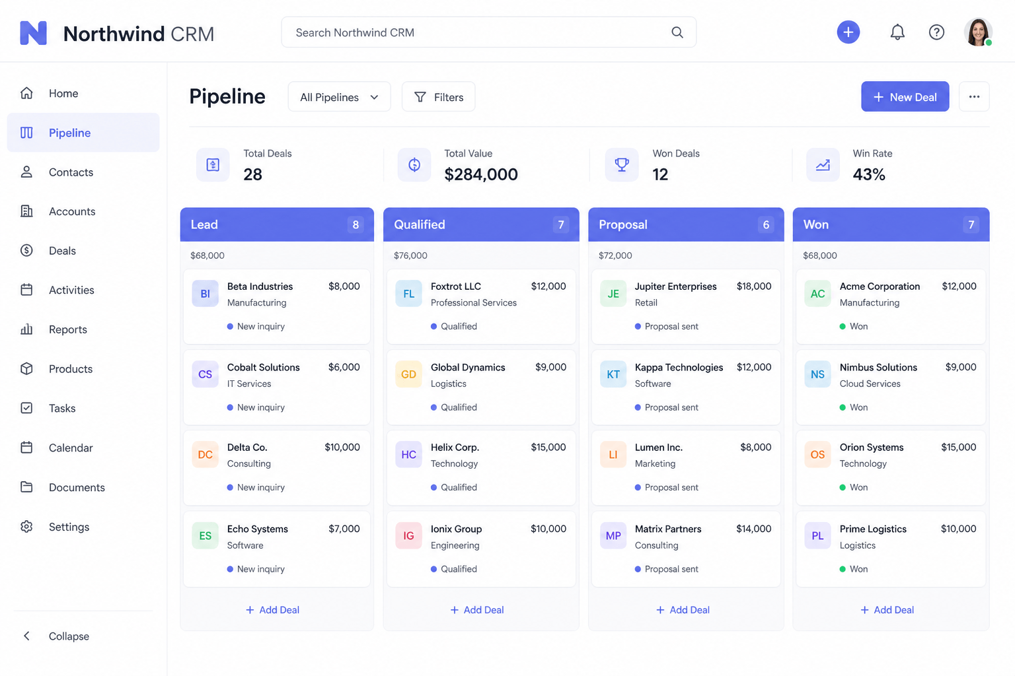Click the Professional Services industry label
The image size is (1015, 676).
point(474,302)
